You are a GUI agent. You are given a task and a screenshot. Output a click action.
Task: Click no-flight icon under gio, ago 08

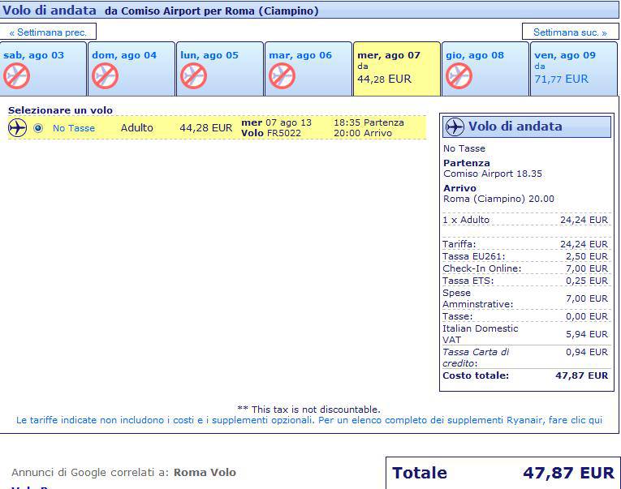459,76
